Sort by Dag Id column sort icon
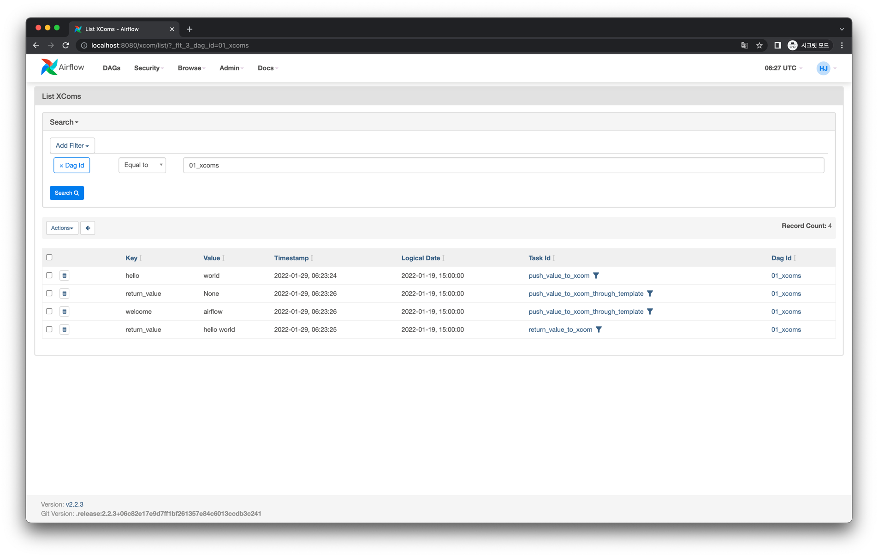The width and height of the screenshot is (878, 557). point(795,258)
